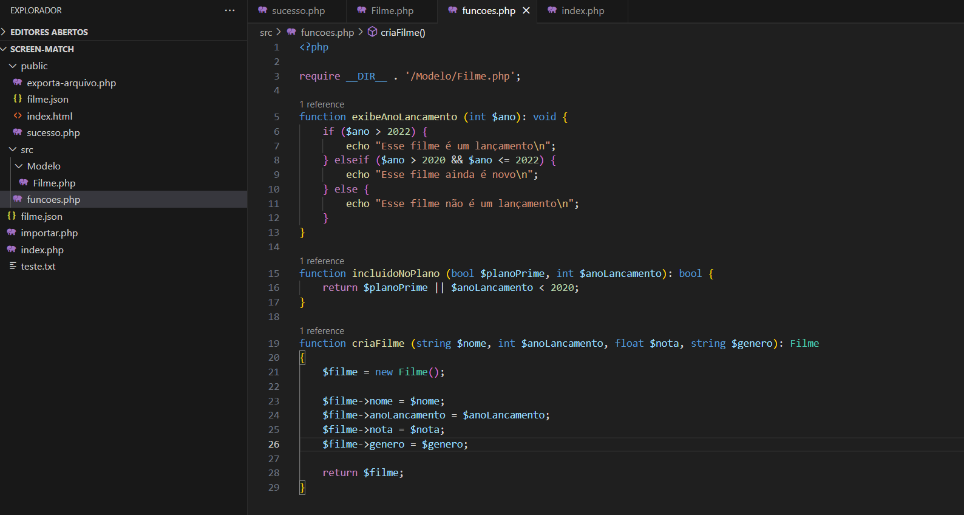Image resolution: width=964 pixels, height=515 pixels.
Task: Click line number 19 in the gutter
Action: click(274, 343)
